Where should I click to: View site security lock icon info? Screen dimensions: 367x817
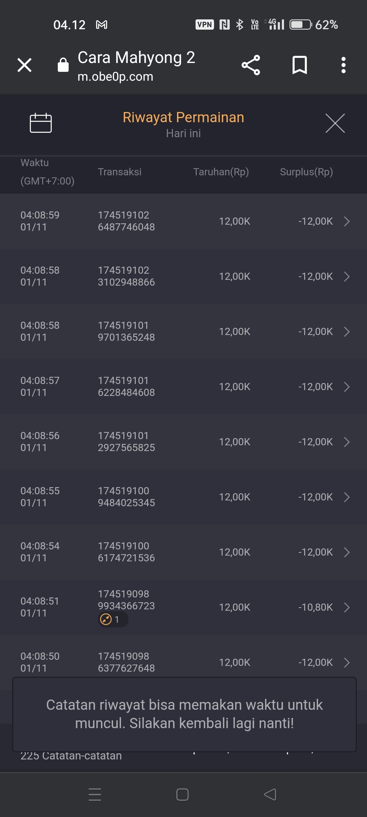pyautogui.click(x=63, y=65)
